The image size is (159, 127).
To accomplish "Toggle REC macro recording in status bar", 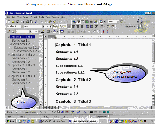I will coord(76,117).
